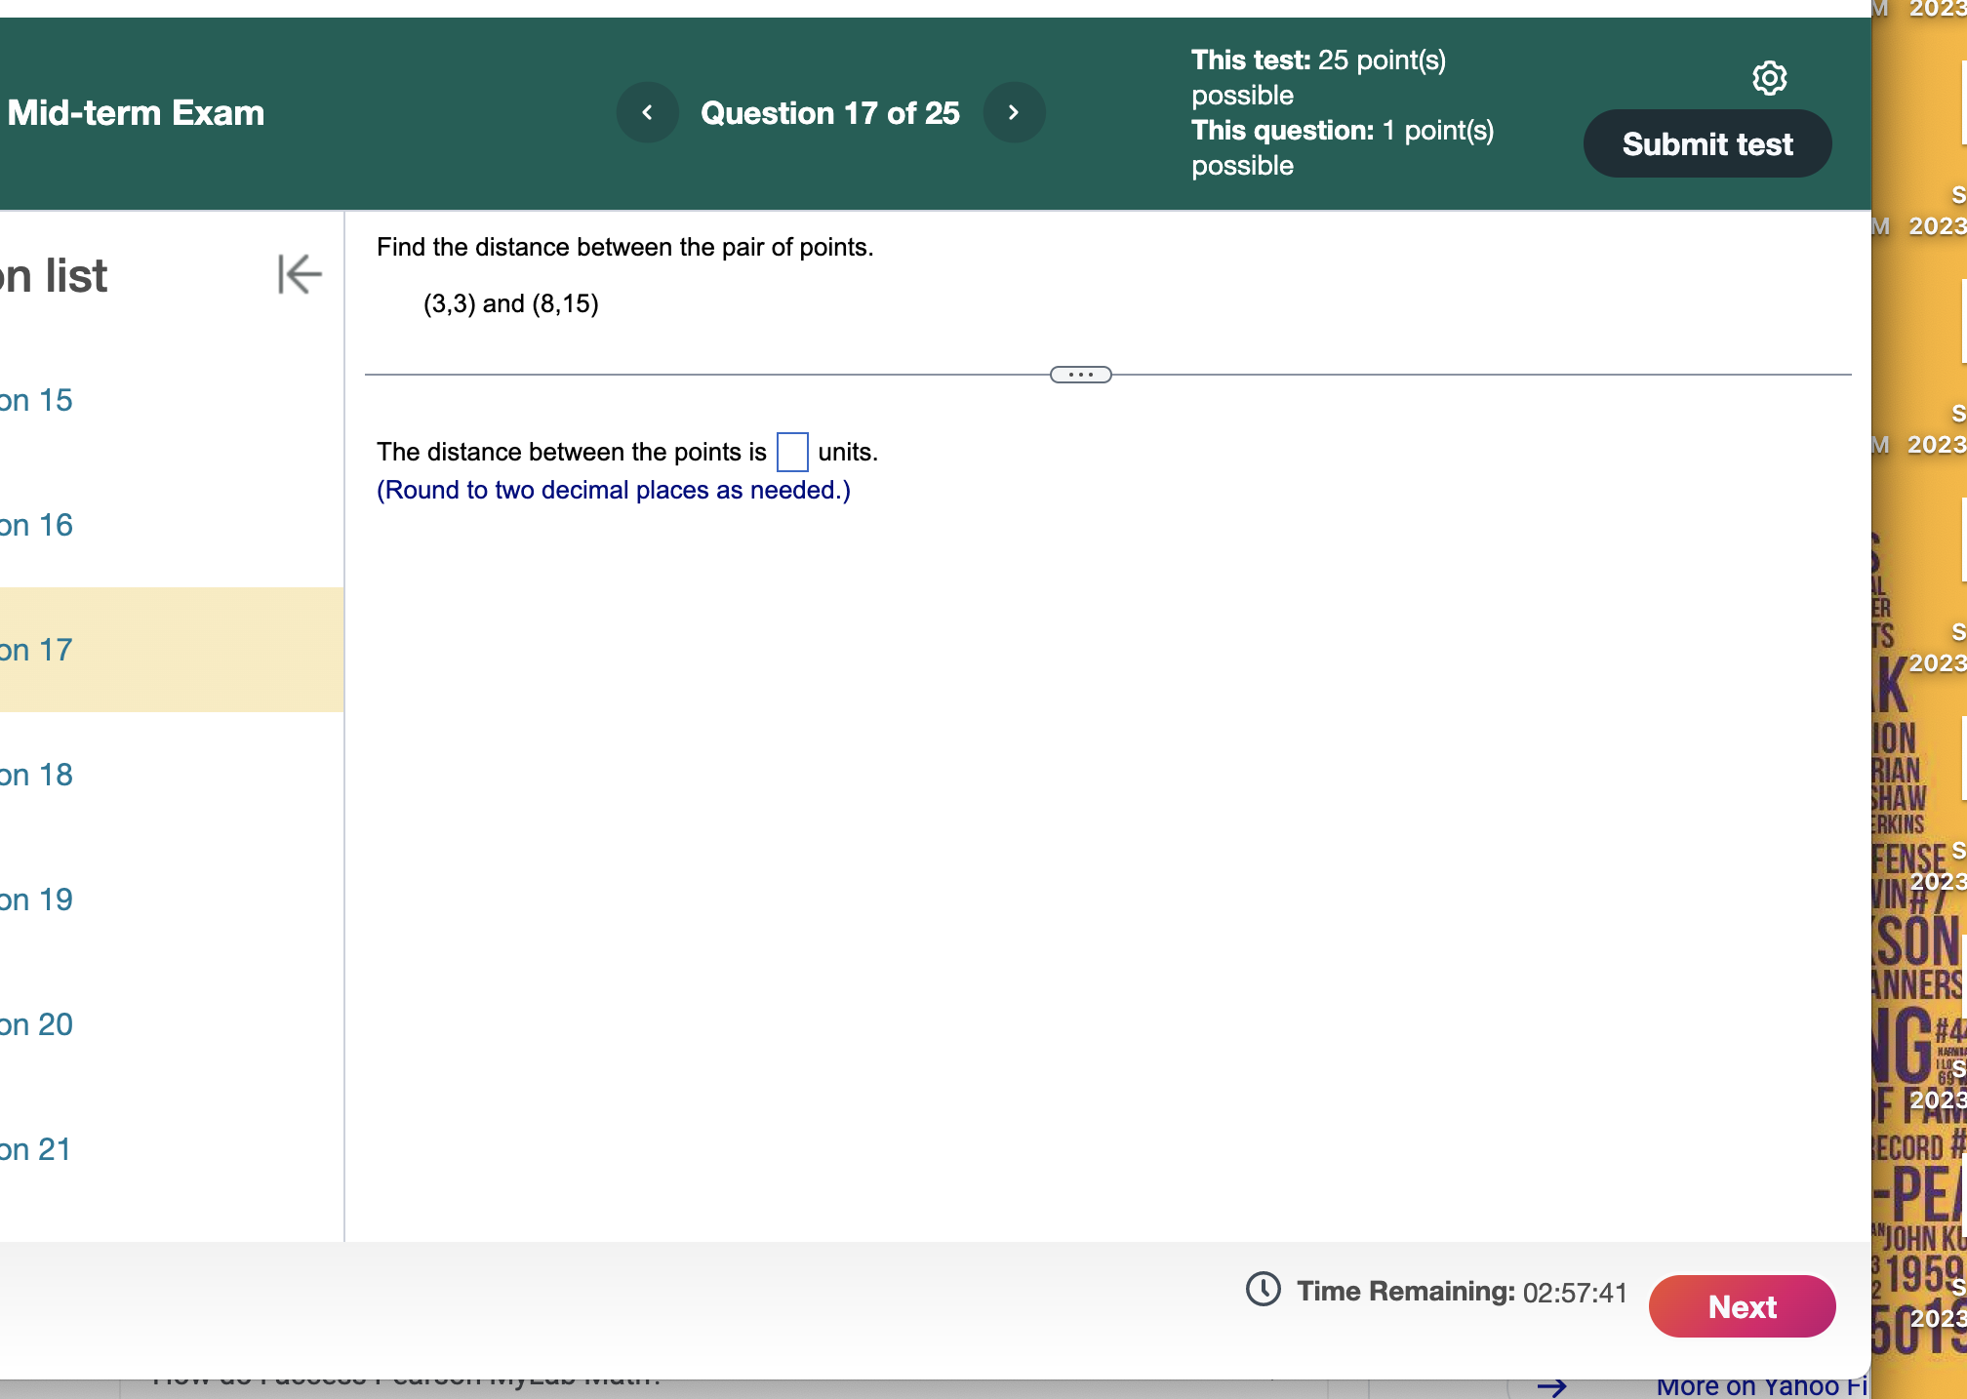
Task: Click the clock icon beside Time Remaining
Action: point(1264,1290)
